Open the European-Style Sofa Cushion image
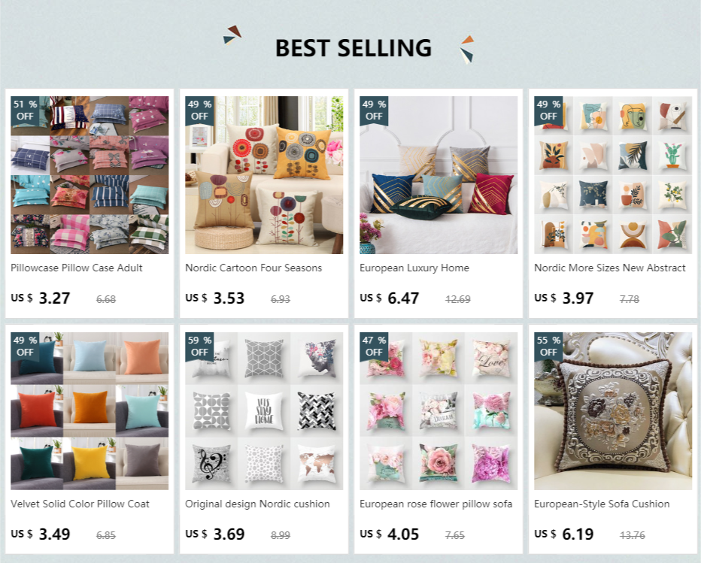This screenshot has height=563, width=701. tap(612, 410)
